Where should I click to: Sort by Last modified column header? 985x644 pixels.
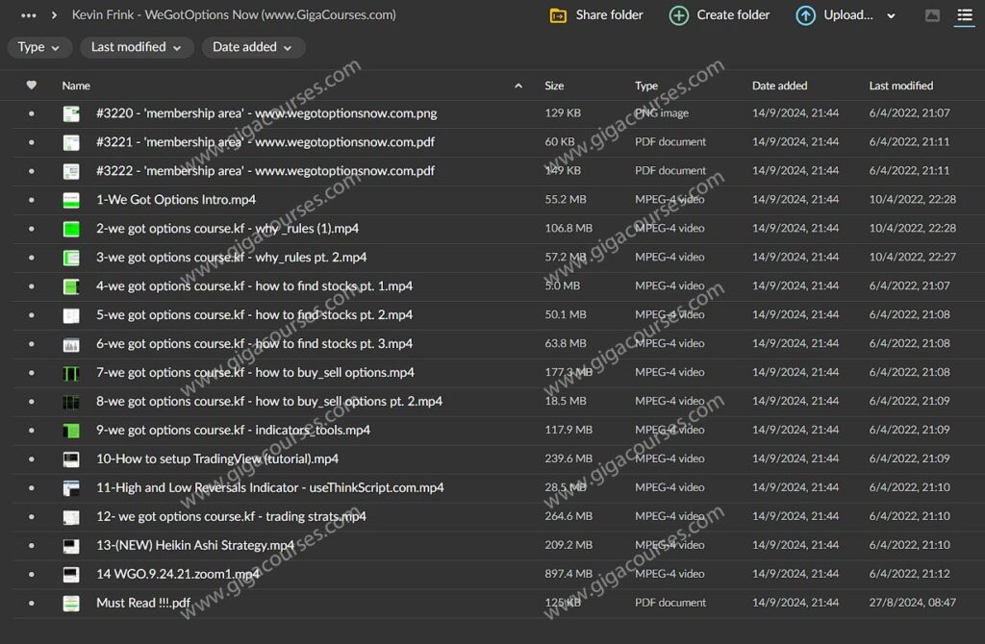pyautogui.click(x=900, y=86)
